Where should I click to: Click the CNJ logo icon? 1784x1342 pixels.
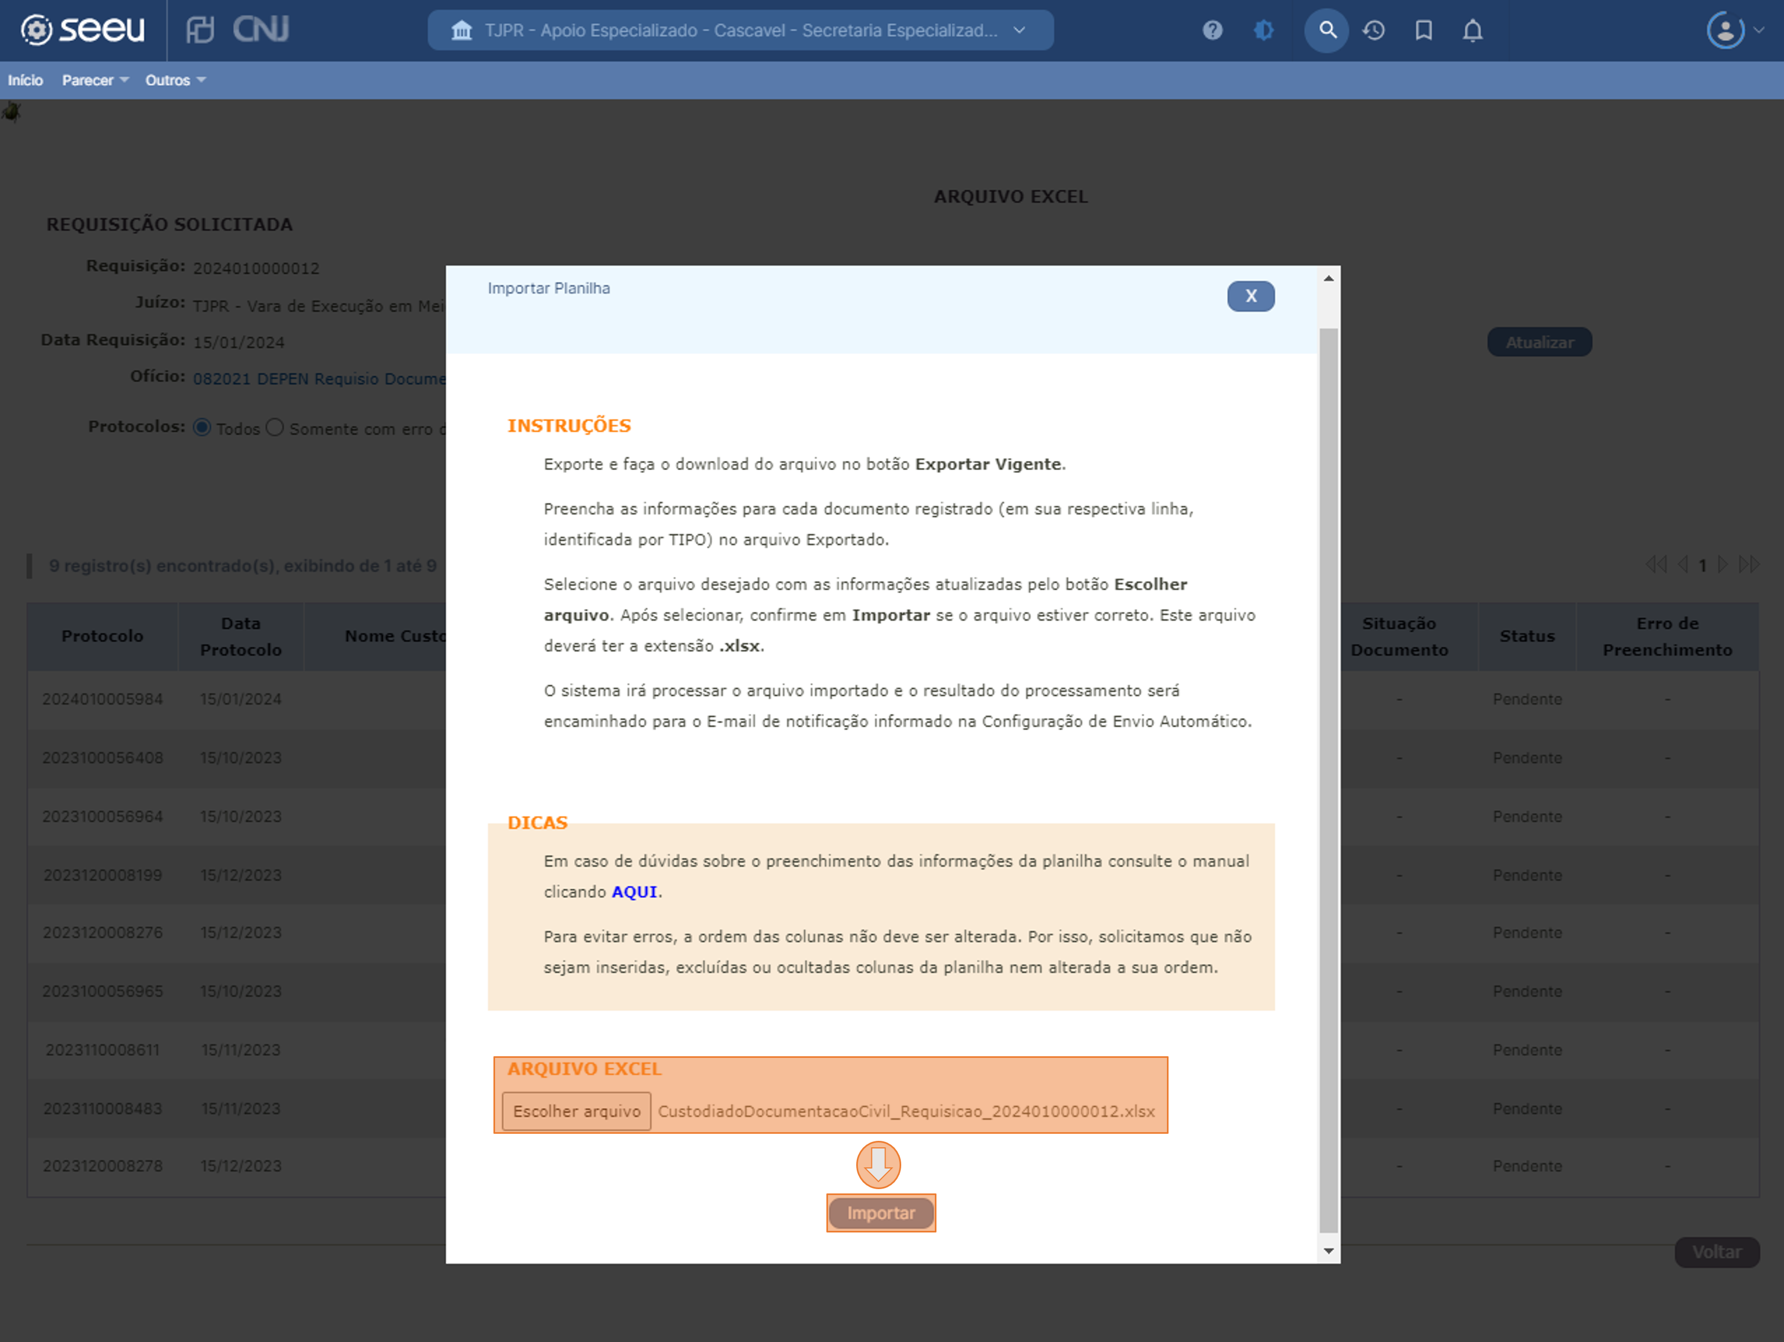pos(260,30)
